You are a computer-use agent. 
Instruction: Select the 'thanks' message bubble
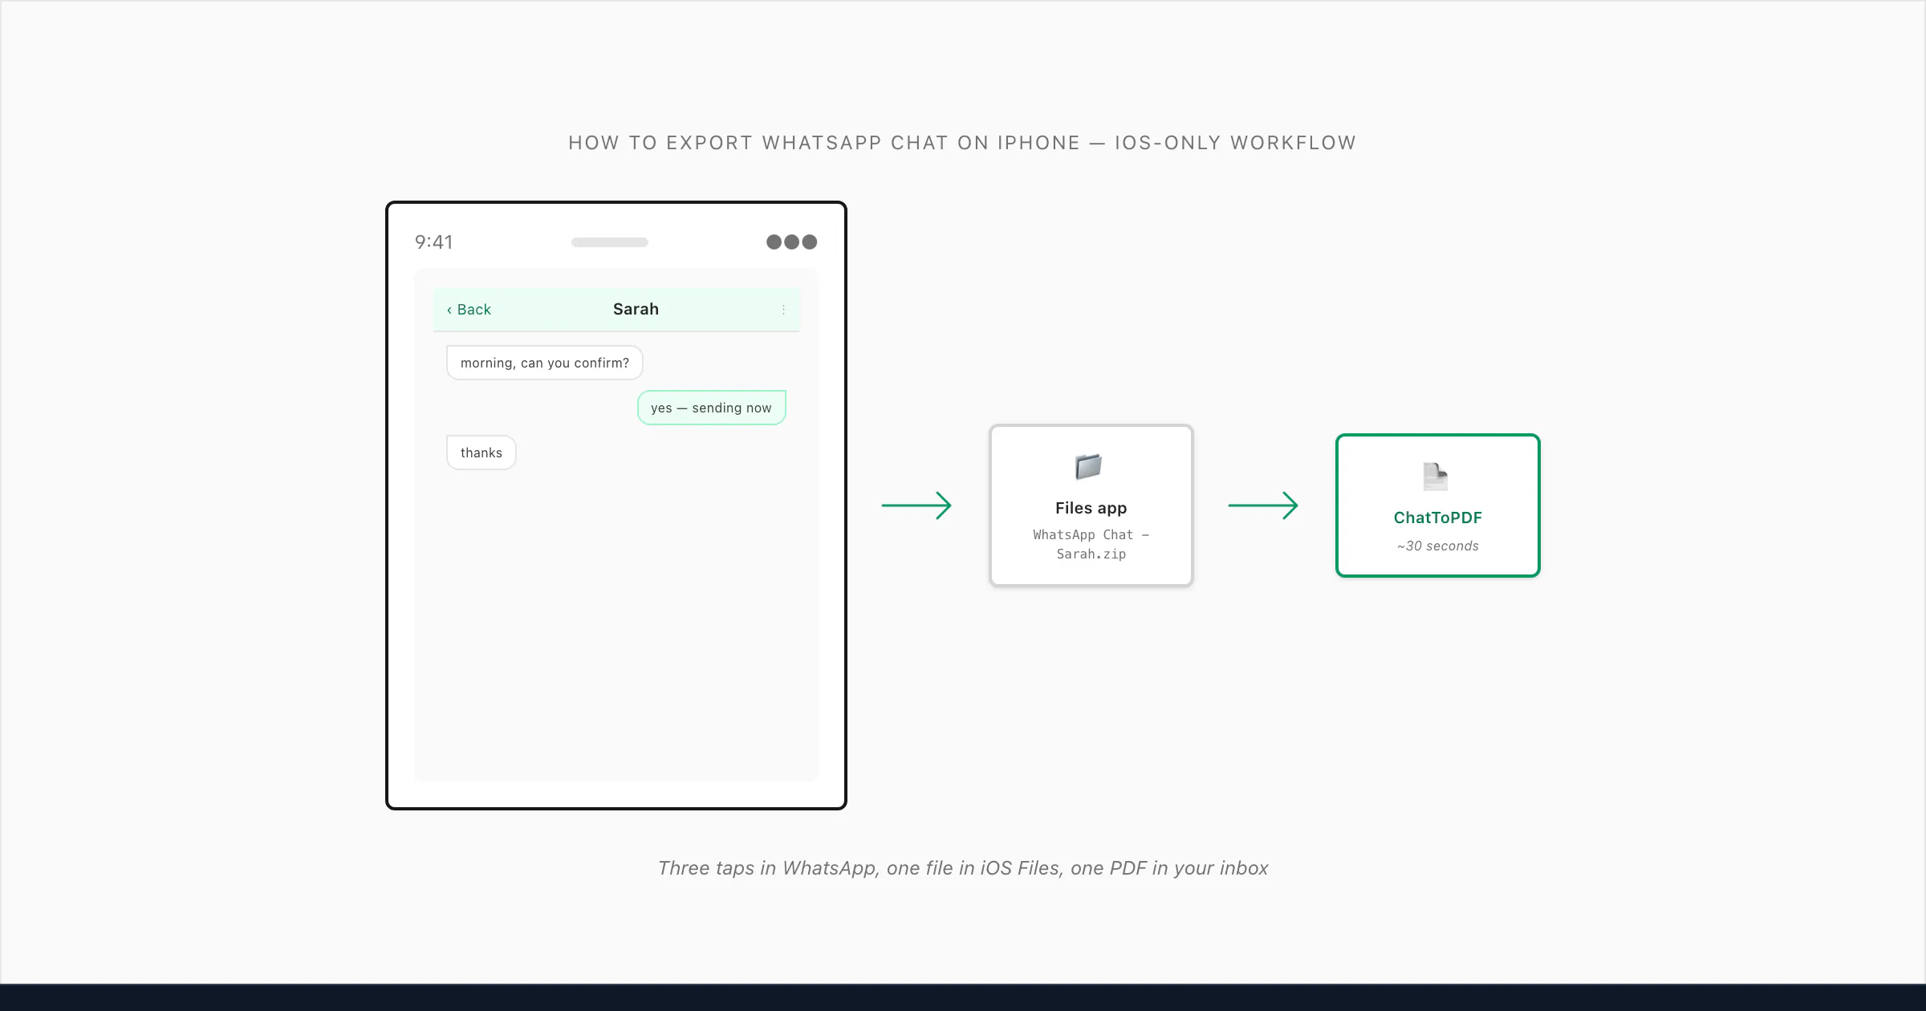481,453
